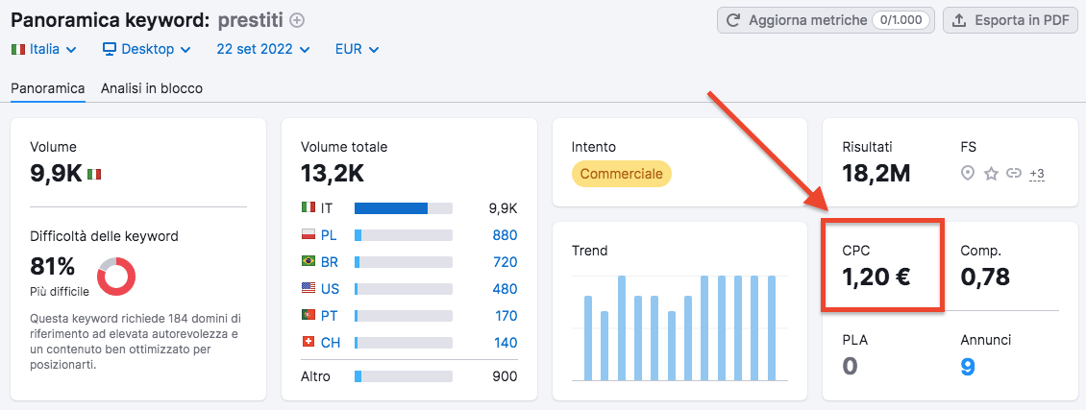Click the refresh icon in Aggiorna metriche
The width and height of the screenshot is (1086, 410).
point(734,20)
